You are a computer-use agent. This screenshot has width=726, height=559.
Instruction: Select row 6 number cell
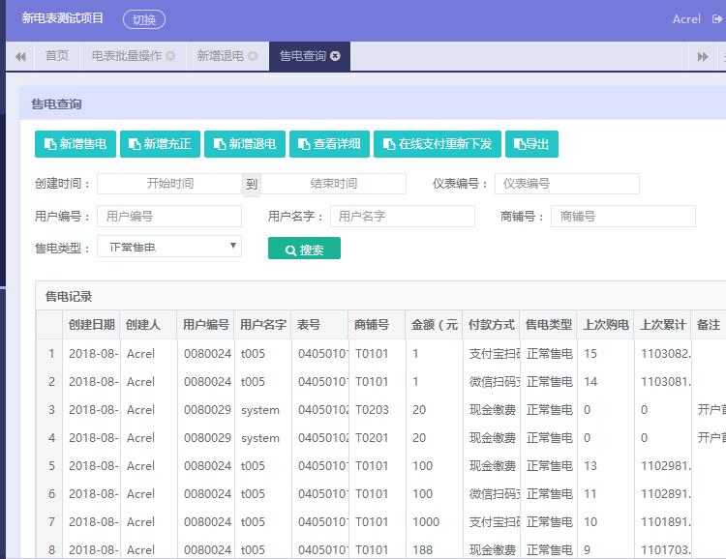point(51,494)
